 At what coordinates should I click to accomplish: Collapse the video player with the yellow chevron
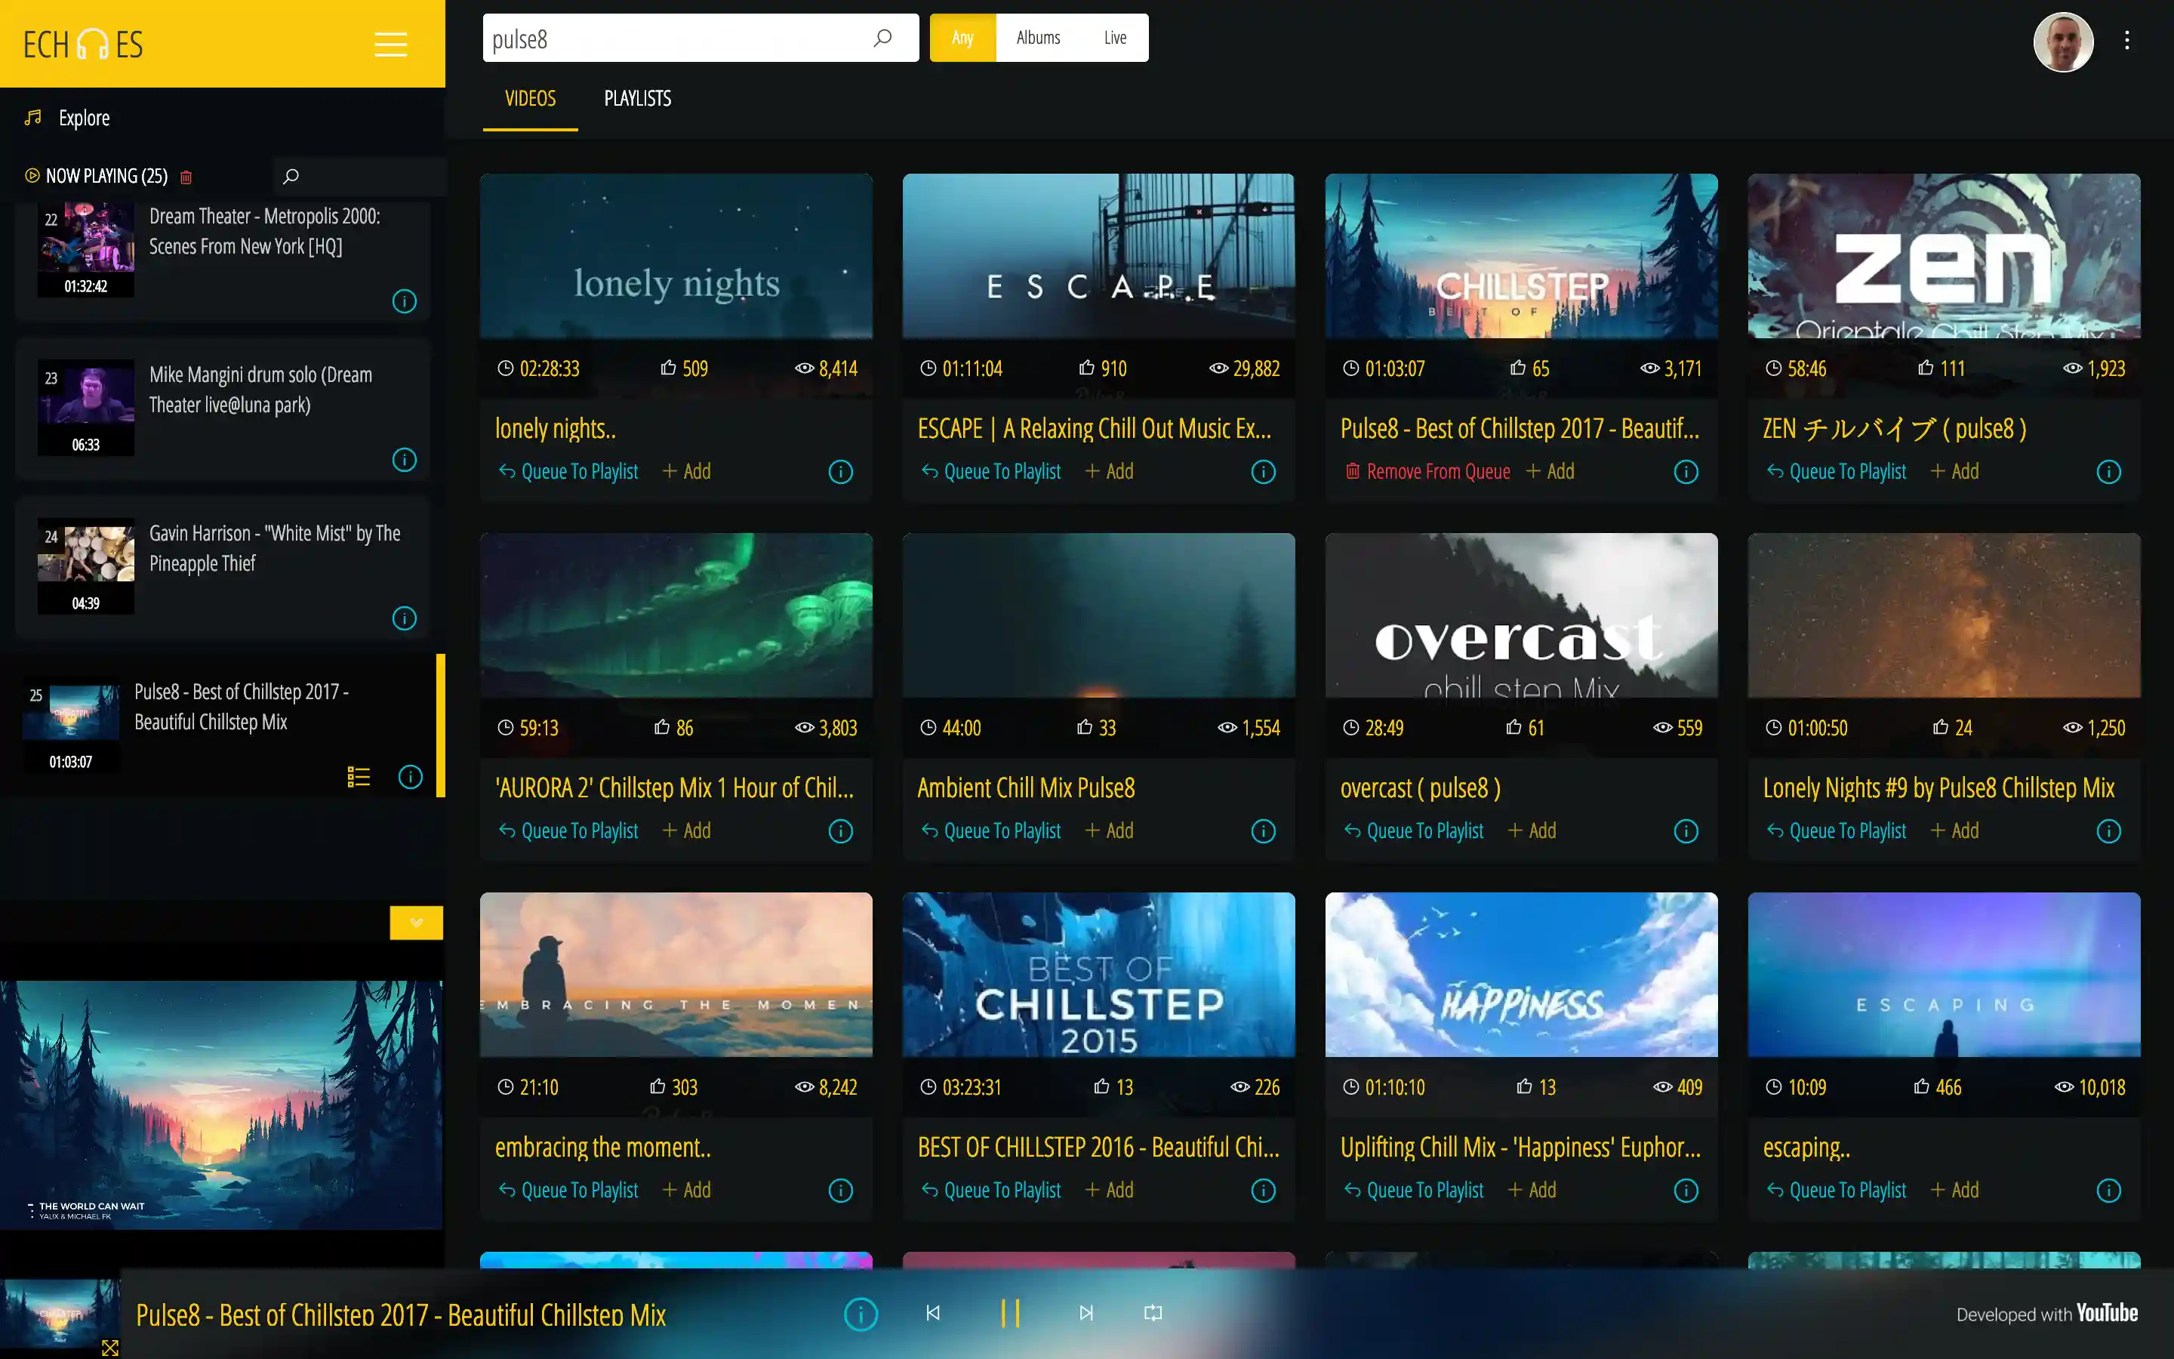click(416, 922)
